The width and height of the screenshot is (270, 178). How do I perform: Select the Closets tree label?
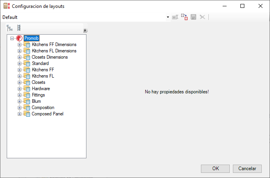pos(38,82)
